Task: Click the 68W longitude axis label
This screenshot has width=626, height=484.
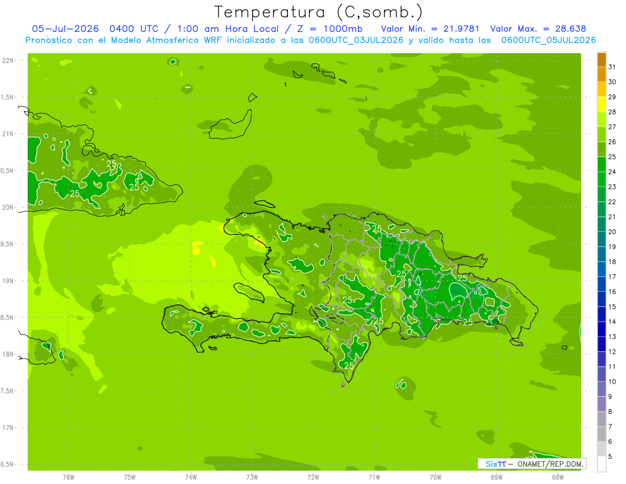Action: click(x=558, y=477)
